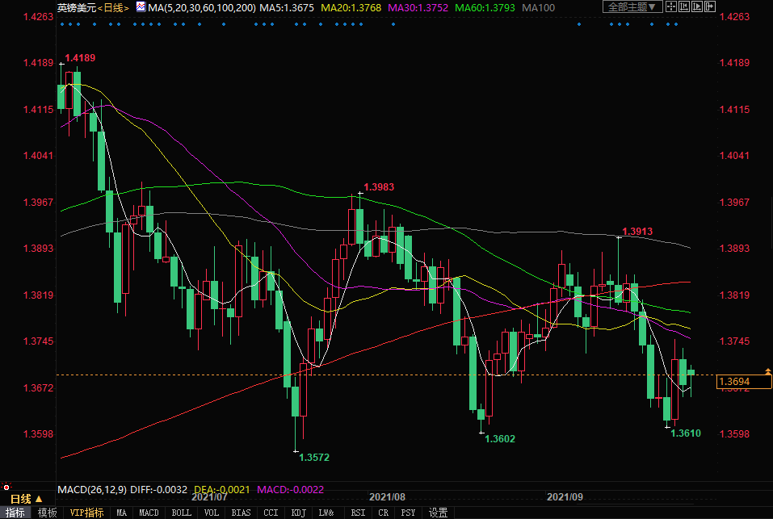Click the 1.3572 low price label
Image resolution: width=773 pixels, height=519 pixels.
click(x=313, y=458)
